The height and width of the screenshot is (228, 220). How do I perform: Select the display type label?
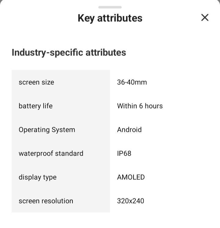pyautogui.click(x=38, y=177)
